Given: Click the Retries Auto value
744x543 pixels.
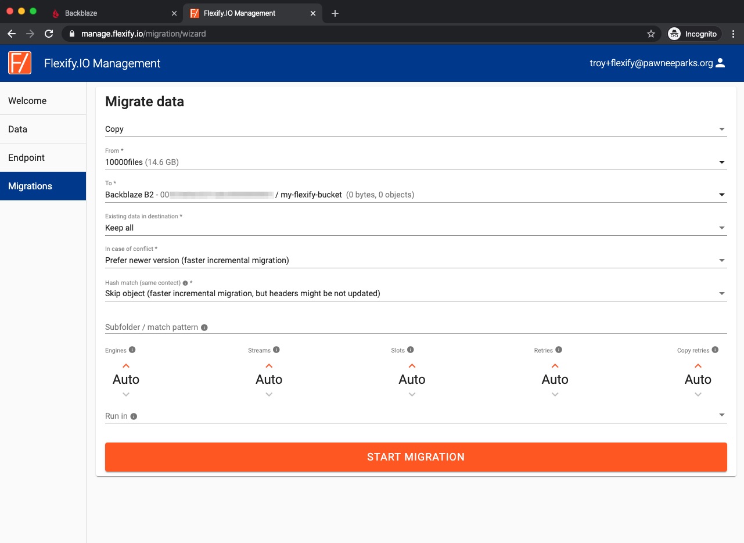Looking at the screenshot, I should tap(555, 379).
